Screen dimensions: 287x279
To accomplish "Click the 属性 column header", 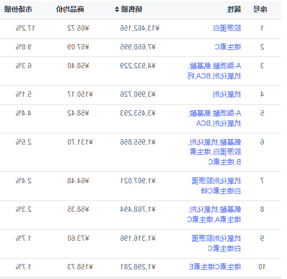I will coord(234,9).
